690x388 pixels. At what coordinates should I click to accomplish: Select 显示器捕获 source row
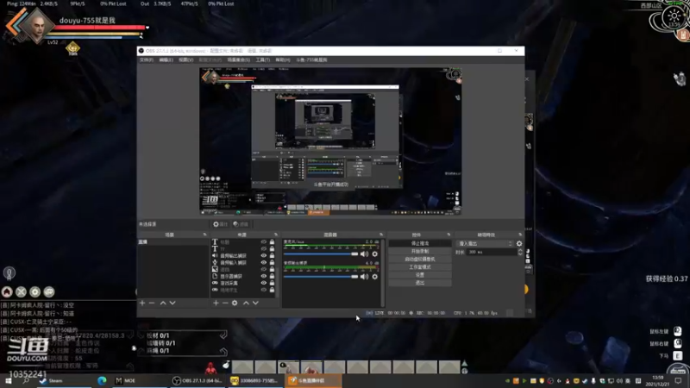pos(245,276)
